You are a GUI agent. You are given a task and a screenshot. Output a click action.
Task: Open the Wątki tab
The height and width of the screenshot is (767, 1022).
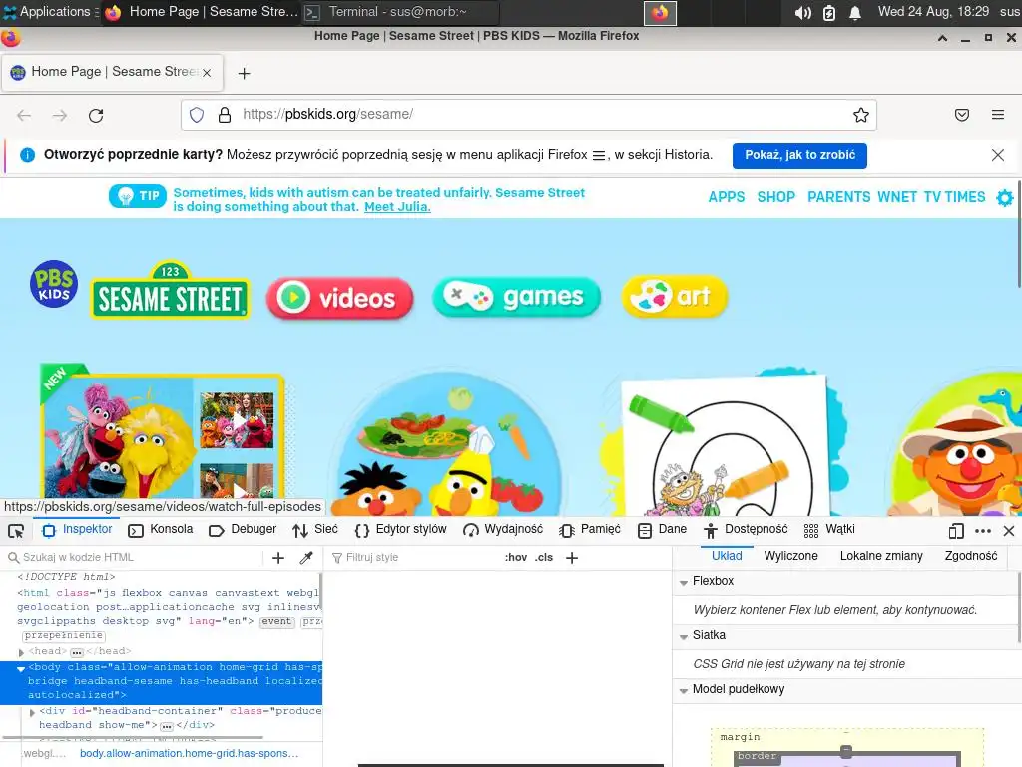pyautogui.click(x=829, y=530)
